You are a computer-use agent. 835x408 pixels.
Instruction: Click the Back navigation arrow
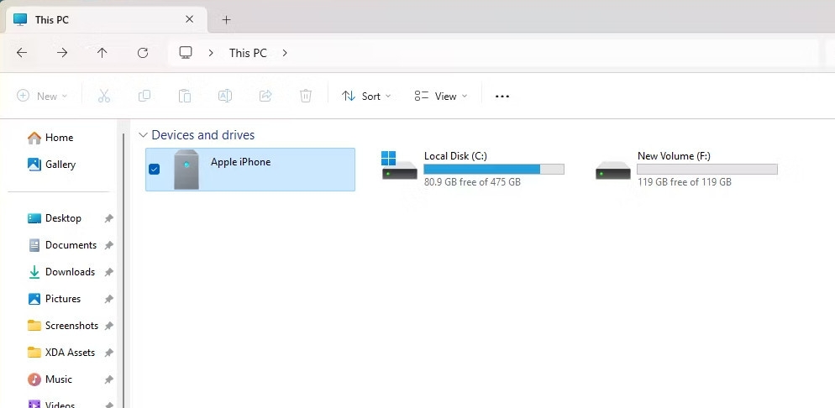(x=22, y=53)
